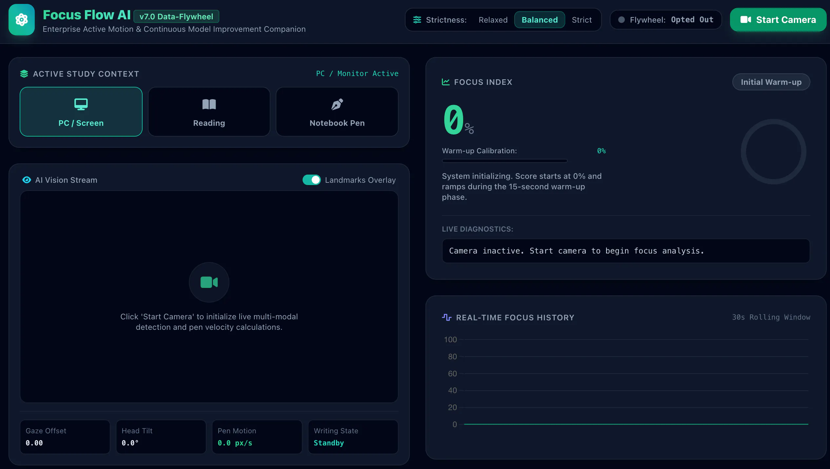This screenshot has width=830, height=469.
Task: Click the open book icon above Reading
Action: (209, 104)
